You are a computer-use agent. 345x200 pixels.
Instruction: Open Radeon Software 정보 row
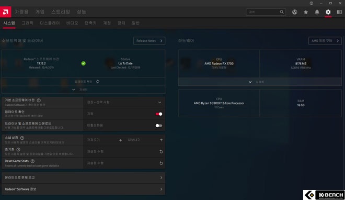click(x=84, y=189)
